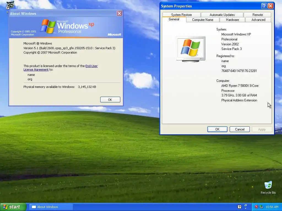
Task: Click the raccoon shortcut icon on desktop
Action: tap(10, 5)
